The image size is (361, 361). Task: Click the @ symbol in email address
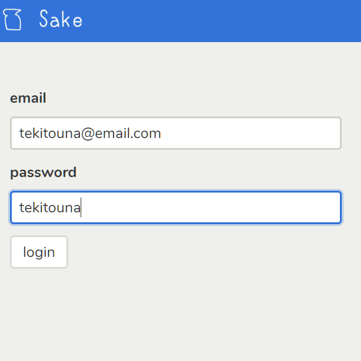(87, 134)
